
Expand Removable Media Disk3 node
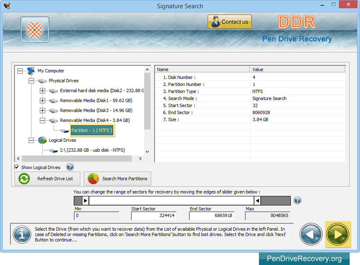tap(42, 110)
